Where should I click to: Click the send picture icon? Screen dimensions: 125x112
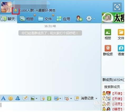(32, 98)
